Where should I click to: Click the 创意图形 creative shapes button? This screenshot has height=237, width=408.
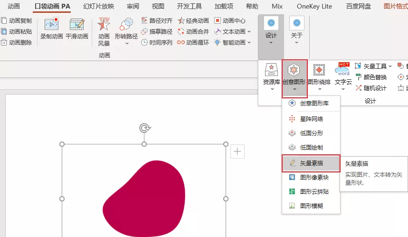(294, 78)
